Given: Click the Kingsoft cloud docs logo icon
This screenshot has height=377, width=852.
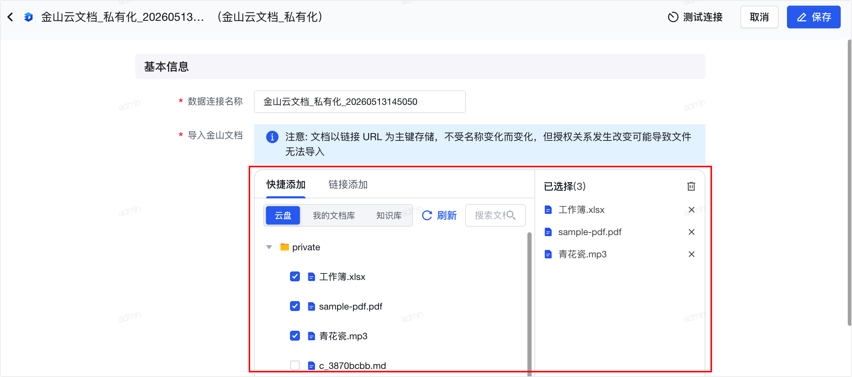Looking at the screenshot, I should pos(28,17).
